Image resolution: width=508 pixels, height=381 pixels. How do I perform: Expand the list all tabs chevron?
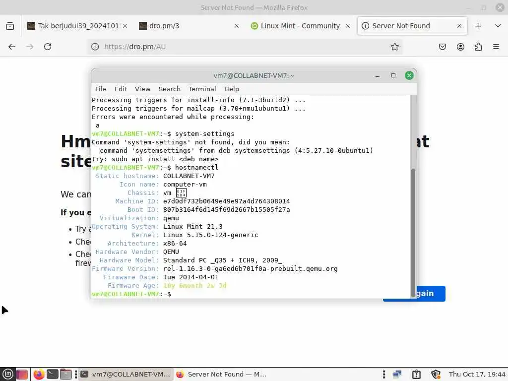point(498,26)
